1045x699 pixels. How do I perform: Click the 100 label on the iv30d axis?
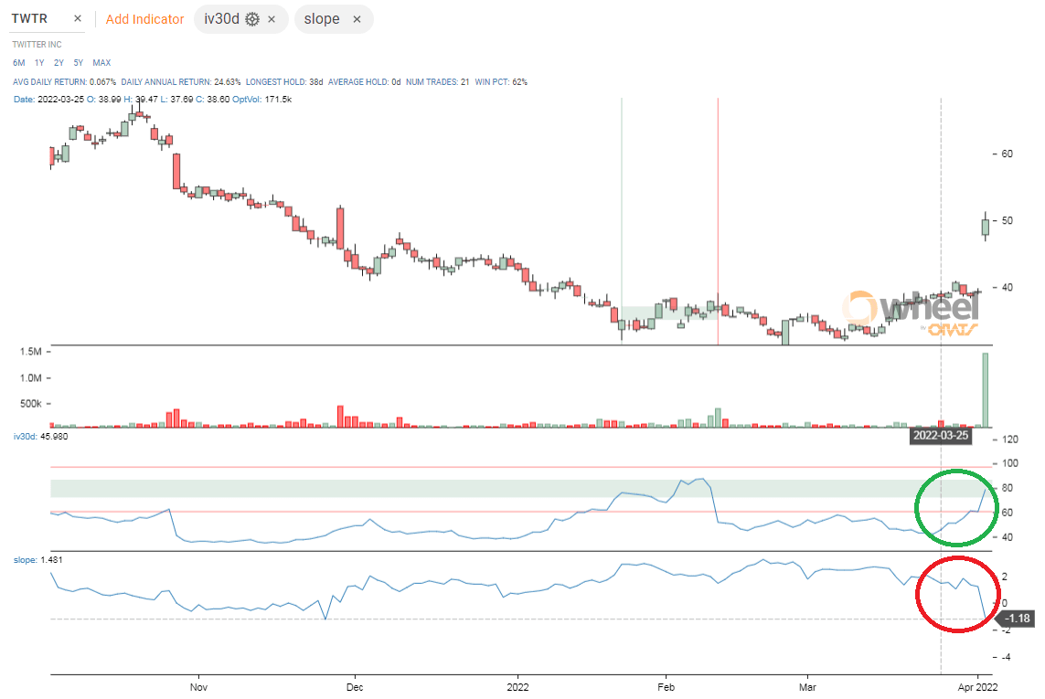click(x=1010, y=464)
